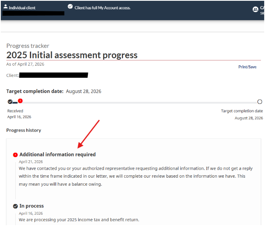
Task: Open the Print/Save link
Action: (247, 67)
